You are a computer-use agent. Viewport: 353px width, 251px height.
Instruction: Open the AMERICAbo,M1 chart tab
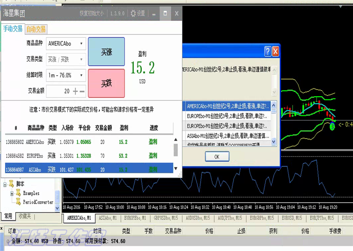[79, 218]
